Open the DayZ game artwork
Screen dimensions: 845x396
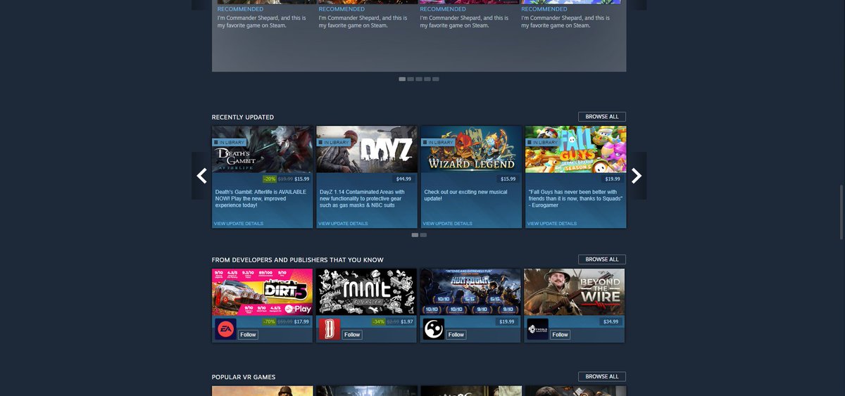click(367, 149)
